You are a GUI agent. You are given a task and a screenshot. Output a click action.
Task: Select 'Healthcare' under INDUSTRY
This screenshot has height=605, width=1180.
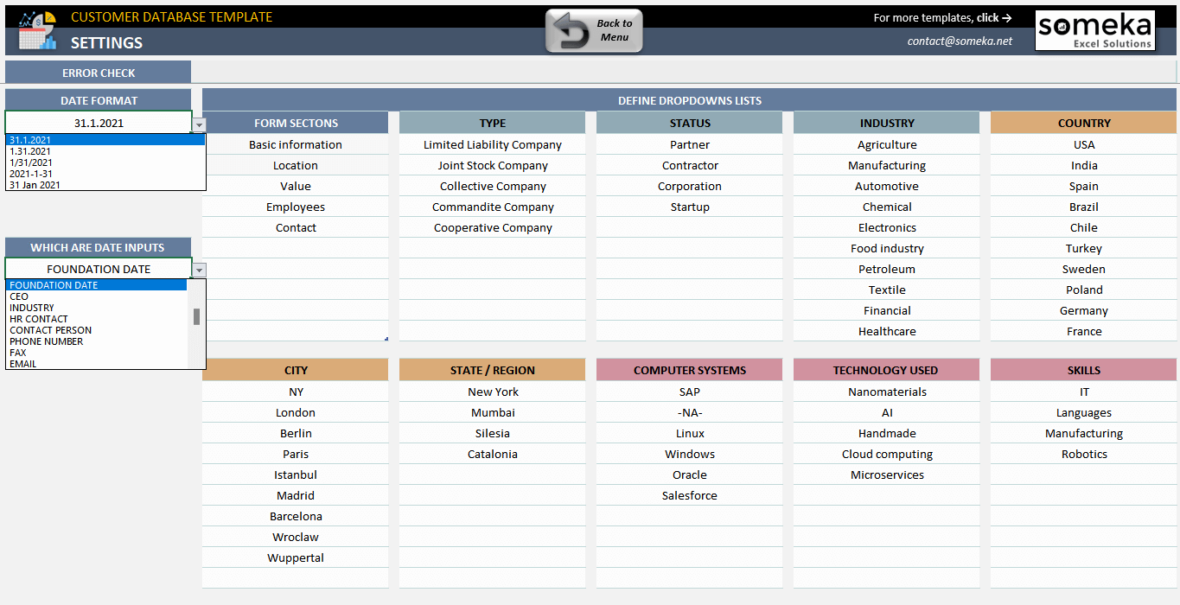coord(886,331)
